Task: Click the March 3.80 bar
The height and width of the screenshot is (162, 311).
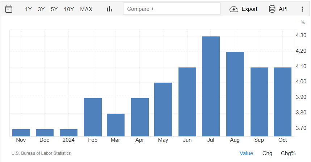Action: tap(115, 125)
